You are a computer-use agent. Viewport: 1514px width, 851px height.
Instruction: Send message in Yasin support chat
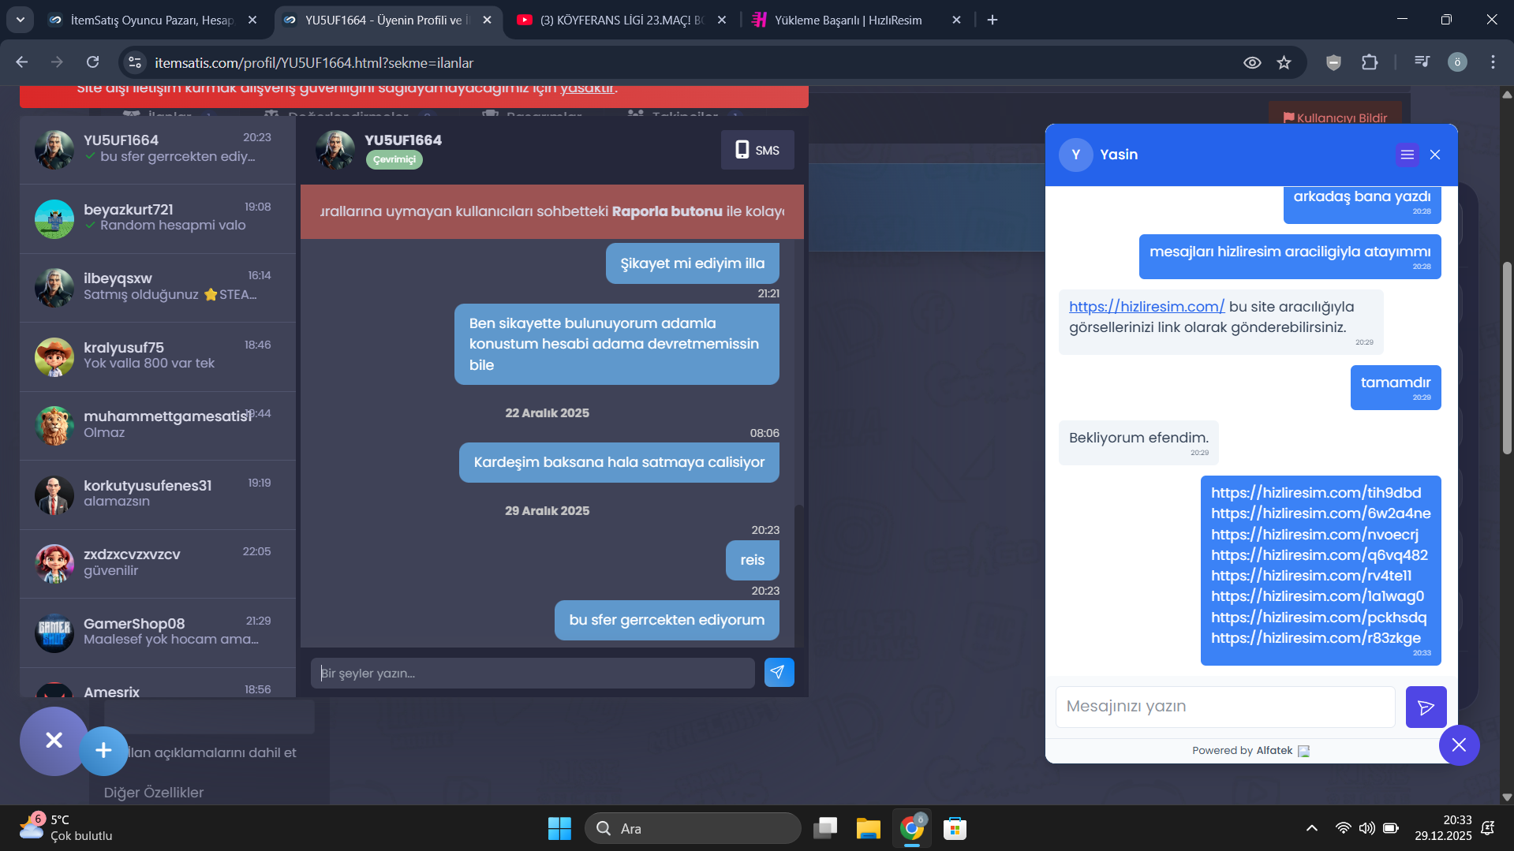[1426, 707]
